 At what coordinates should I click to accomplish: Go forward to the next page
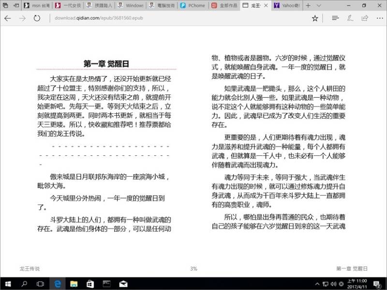(x=22, y=18)
